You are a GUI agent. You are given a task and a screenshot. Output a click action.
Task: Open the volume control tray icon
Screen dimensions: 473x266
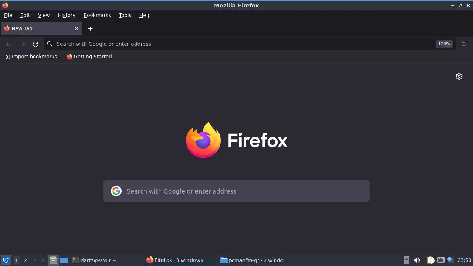(417, 260)
